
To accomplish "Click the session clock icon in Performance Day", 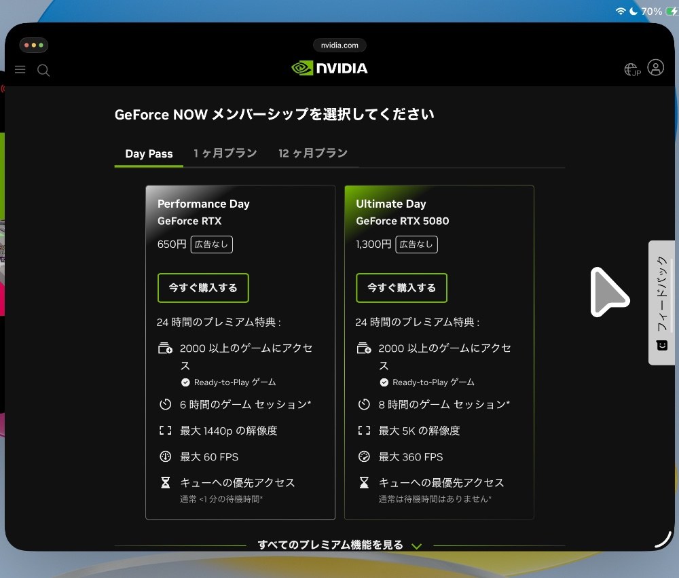I will 166,404.
